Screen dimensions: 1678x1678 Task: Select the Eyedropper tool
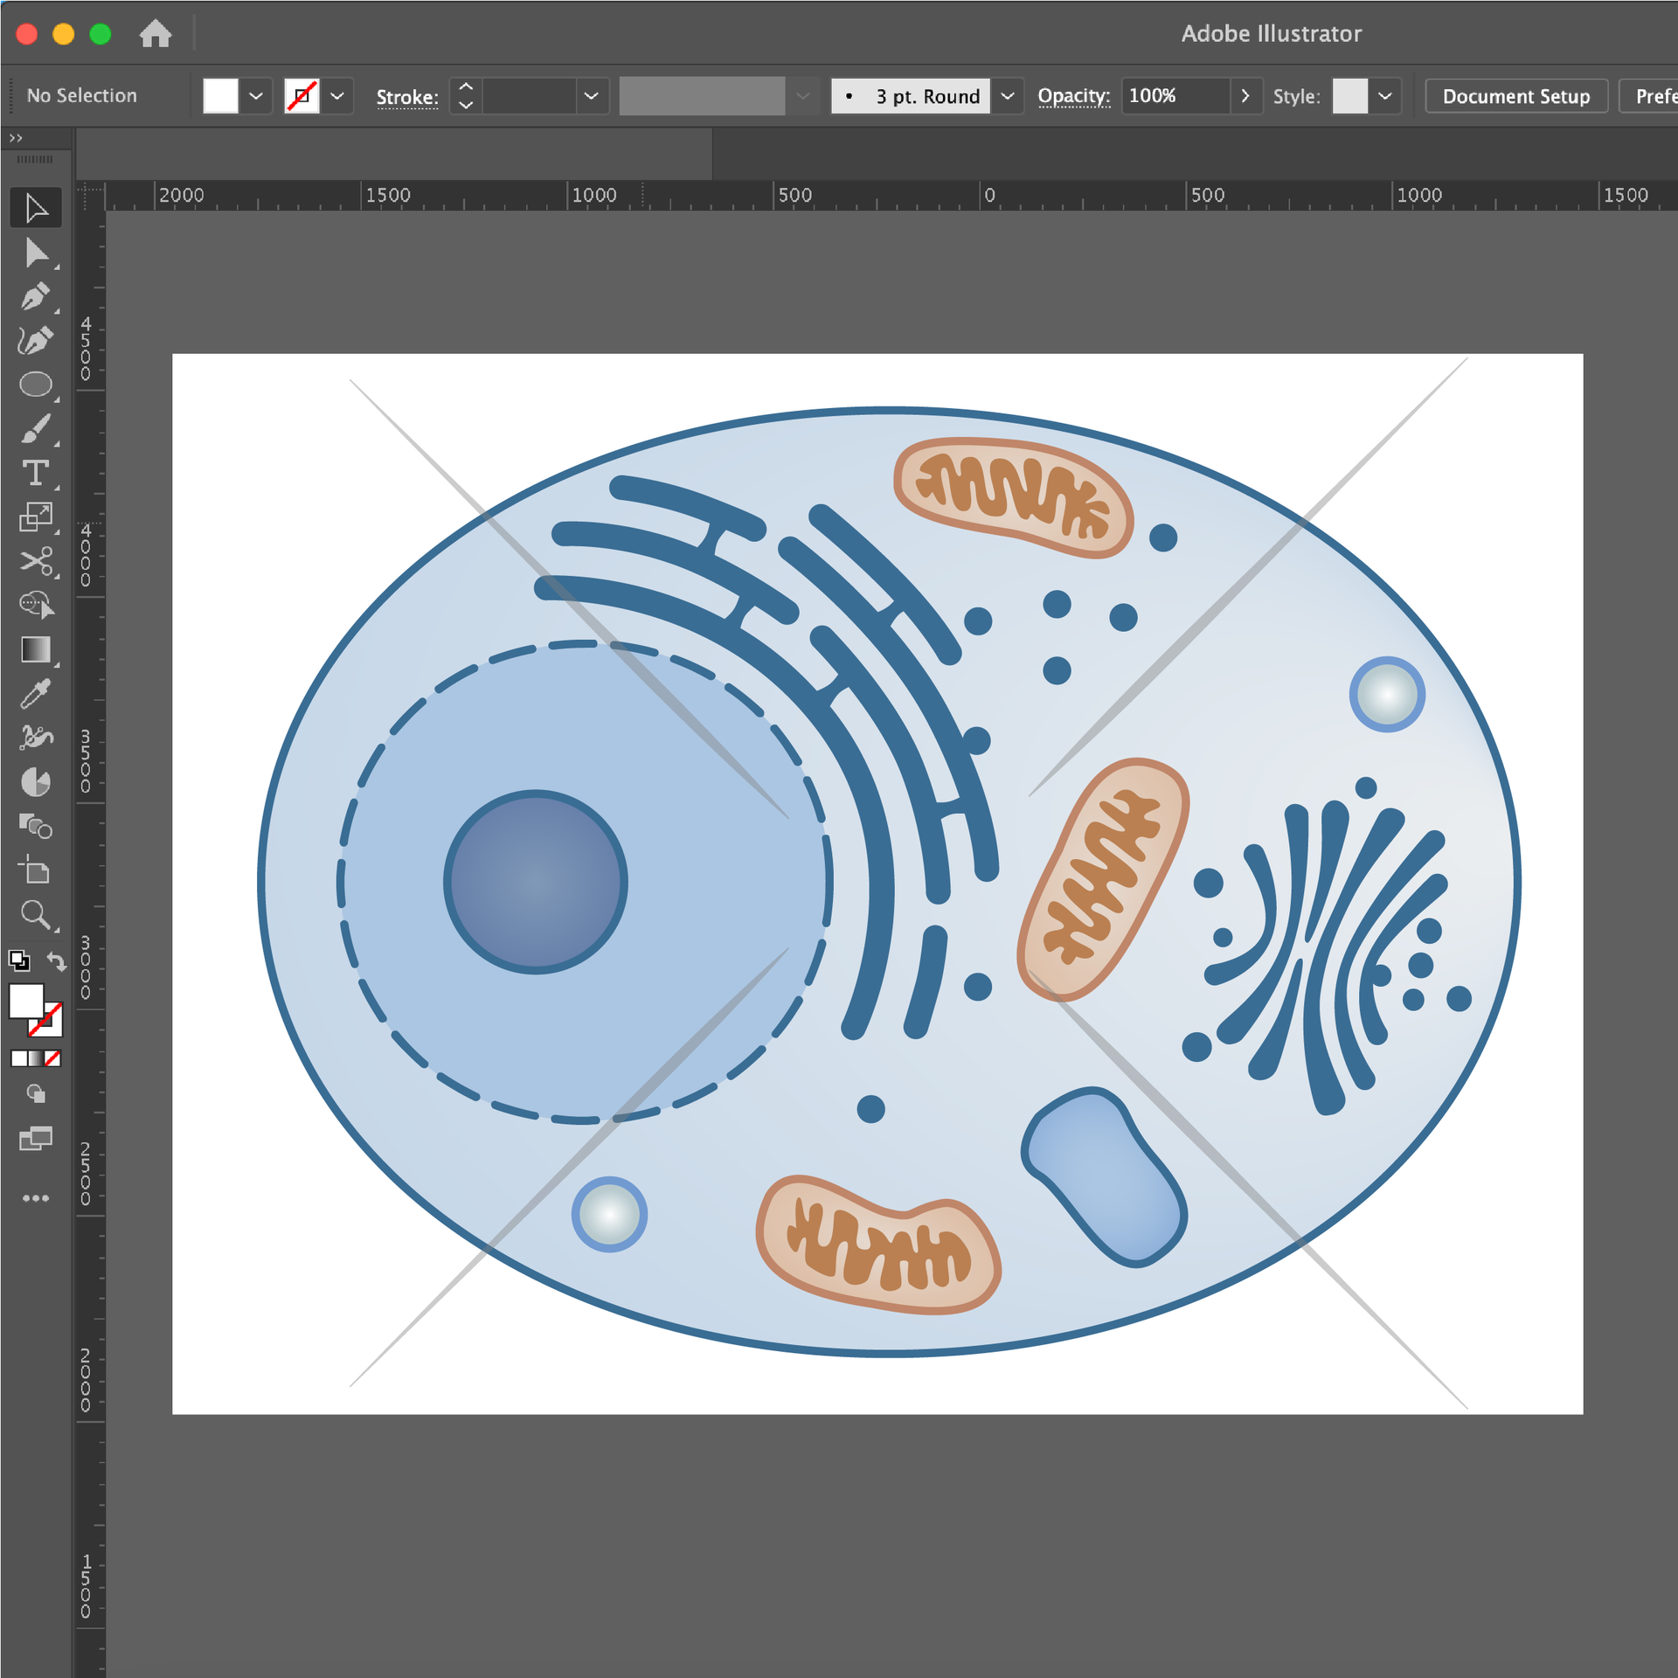click(36, 695)
